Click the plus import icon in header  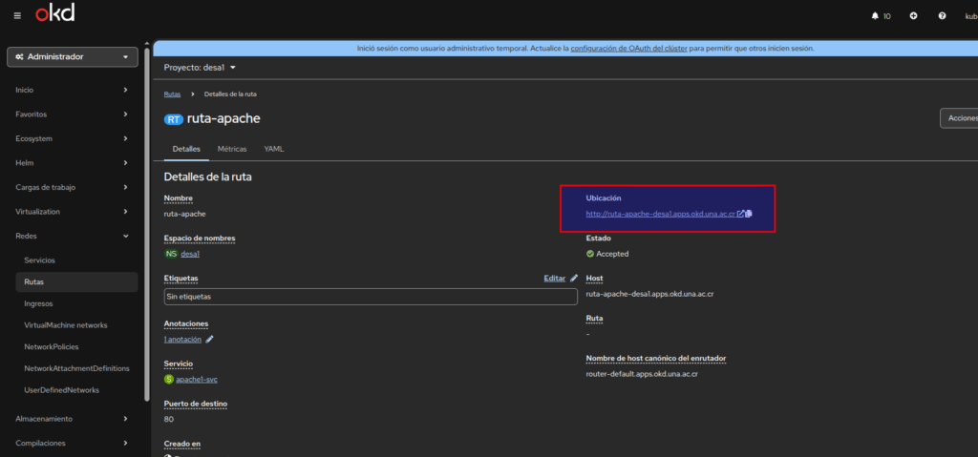pos(913,16)
